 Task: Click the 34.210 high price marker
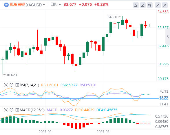click(x=113, y=17)
